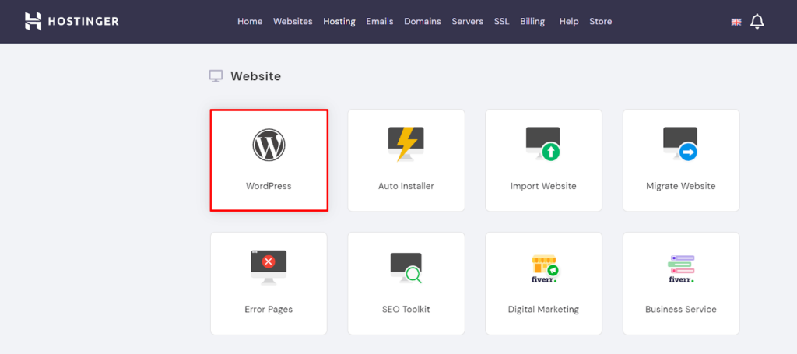
Task: Open the Websites menu item
Action: (x=293, y=21)
